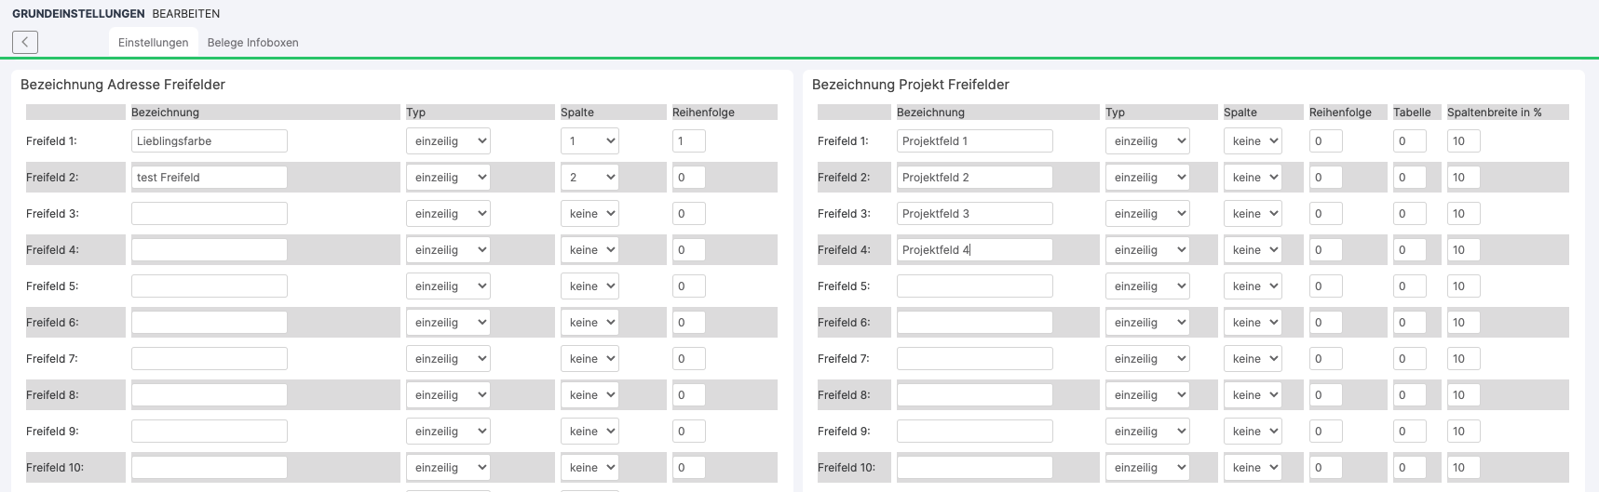Image resolution: width=1599 pixels, height=492 pixels.
Task: Click the empty Adresse Freifeld 3 name field
Action: coord(210,214)
